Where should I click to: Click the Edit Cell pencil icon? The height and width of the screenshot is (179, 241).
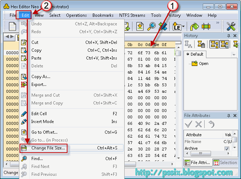pos(24,114)
